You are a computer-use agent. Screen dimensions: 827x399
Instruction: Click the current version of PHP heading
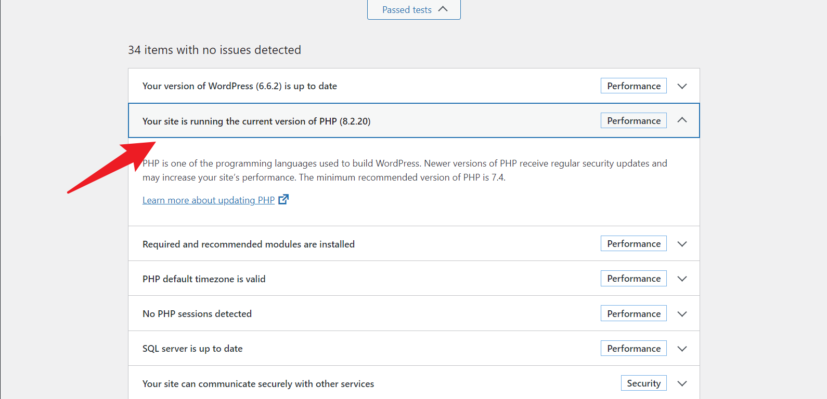coord(256,121)
